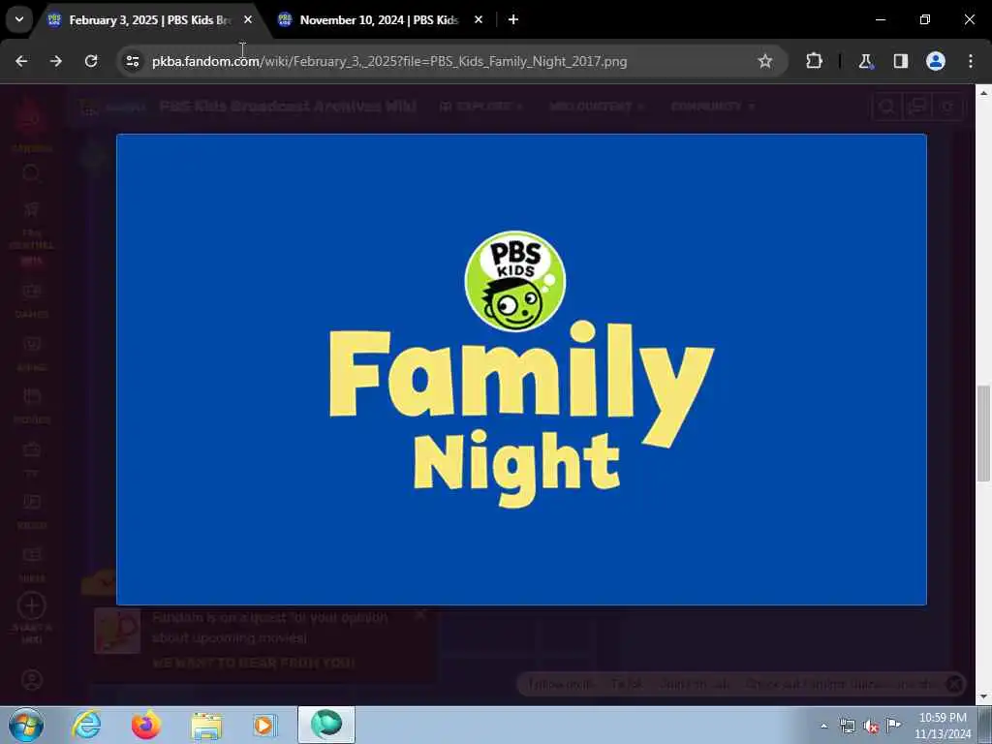Switch to the November 10, 2024 tab

pos(380,19)
